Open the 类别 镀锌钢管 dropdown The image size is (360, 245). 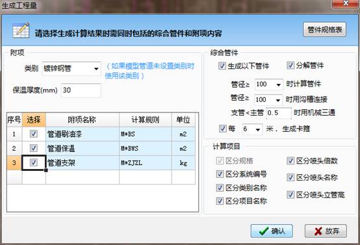point(71,68)
